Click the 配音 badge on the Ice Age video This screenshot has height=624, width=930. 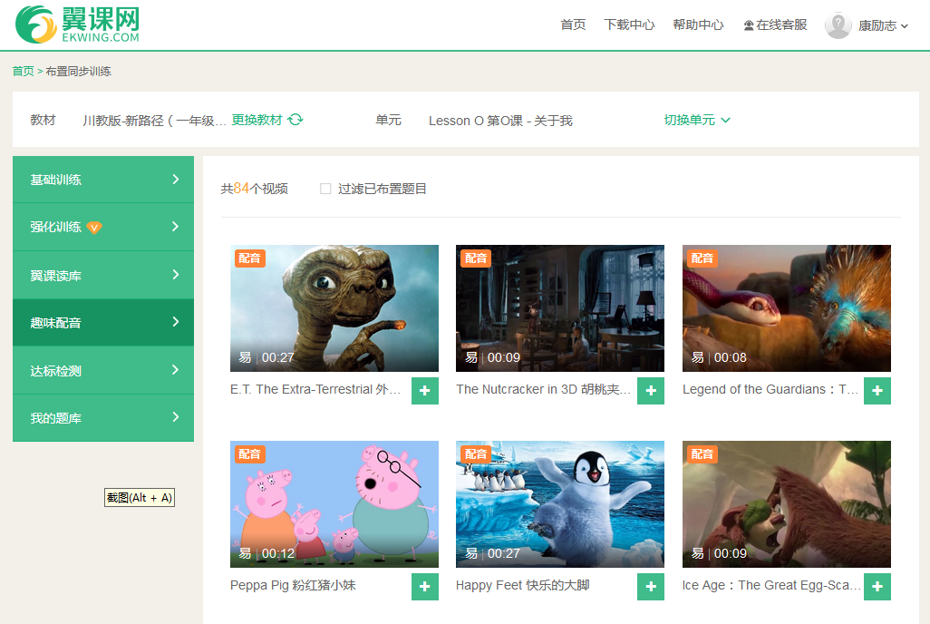click(x=702, y=454)
